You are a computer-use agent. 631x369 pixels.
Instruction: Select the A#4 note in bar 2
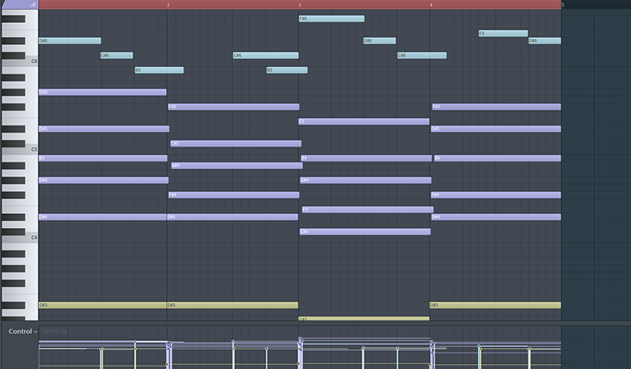coord(235,166)
